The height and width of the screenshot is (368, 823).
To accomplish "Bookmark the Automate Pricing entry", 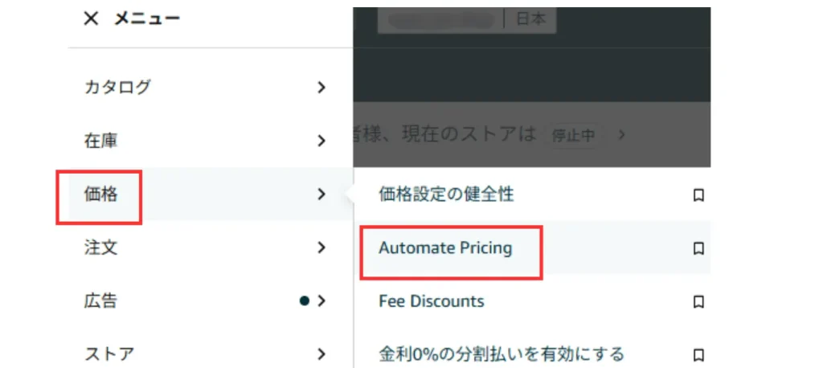I will click(x=698, y=248).
